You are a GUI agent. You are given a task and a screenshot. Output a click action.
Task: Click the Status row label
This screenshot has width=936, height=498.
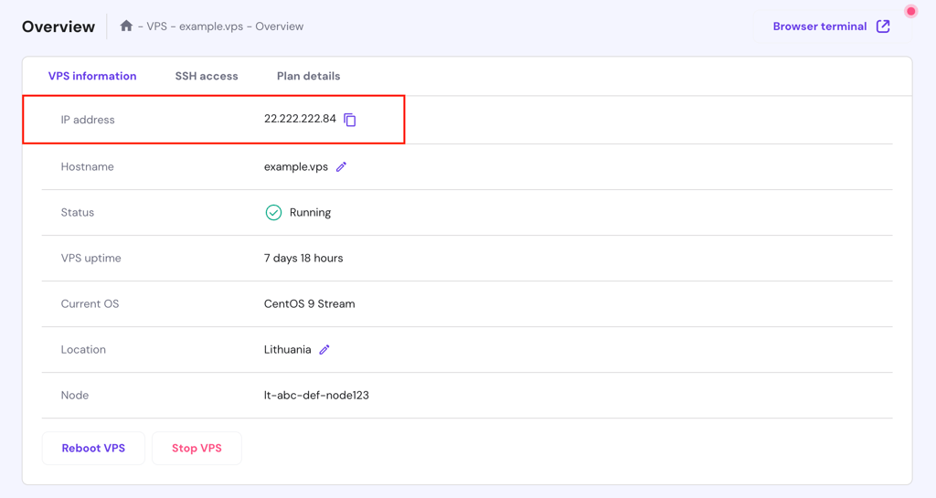click(x=78, y=212)
